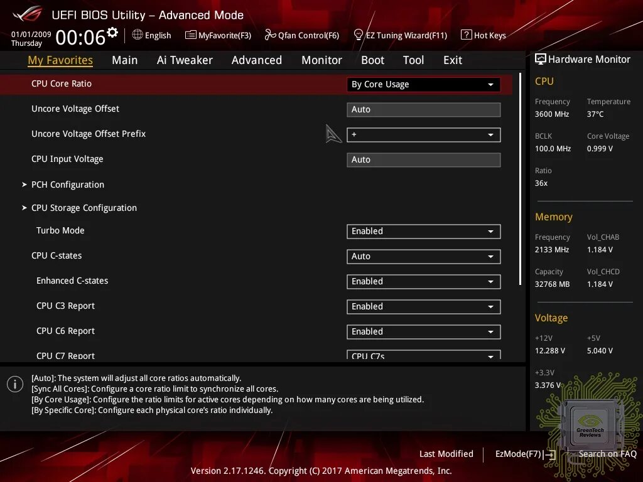Click the English language button
The image size is (643, 482).
pos(152,35)
